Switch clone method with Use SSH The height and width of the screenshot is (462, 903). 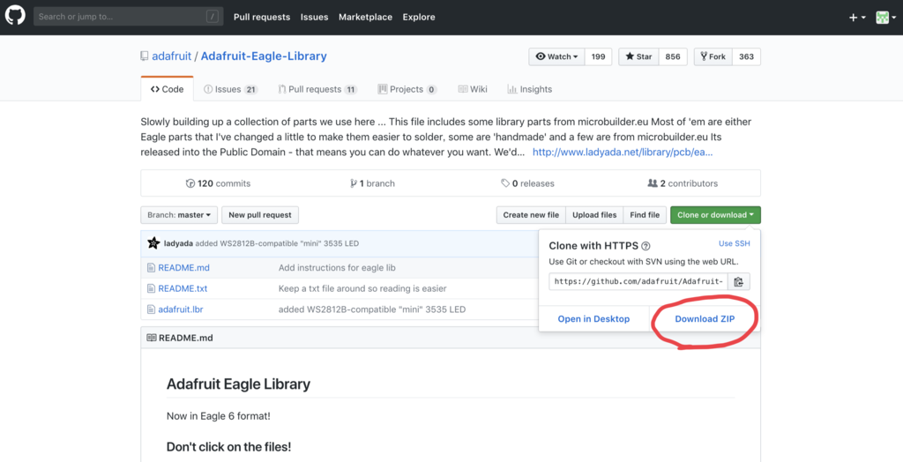(735, 243)
